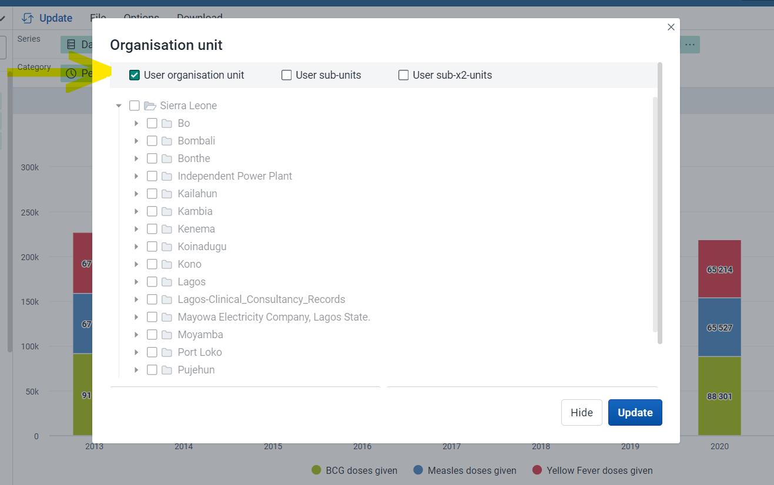Screen dimensions: 774x485
Task: Expand the Koinadugu tree arrow
Action: click(x=136, y=247)
